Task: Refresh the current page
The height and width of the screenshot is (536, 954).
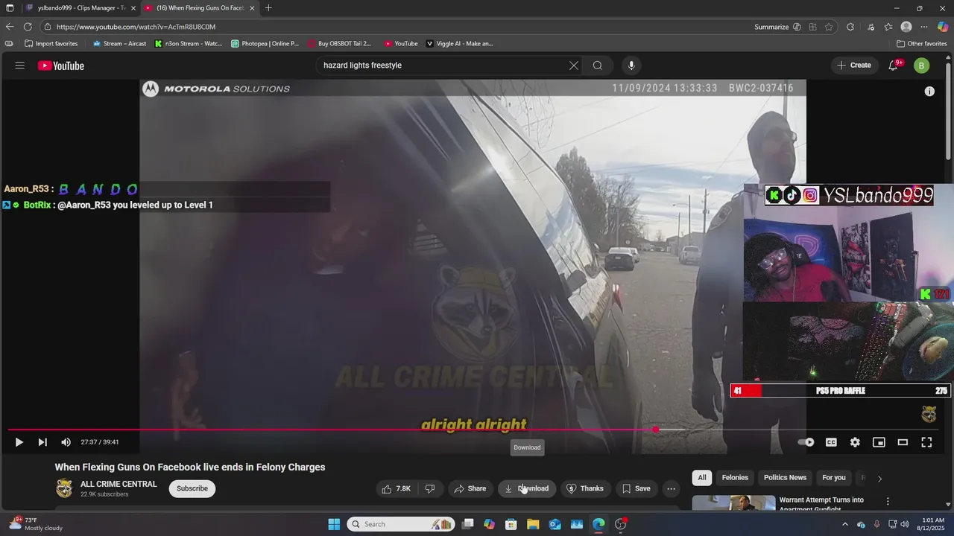Action: pyautogui.click(x=28, y=27)
